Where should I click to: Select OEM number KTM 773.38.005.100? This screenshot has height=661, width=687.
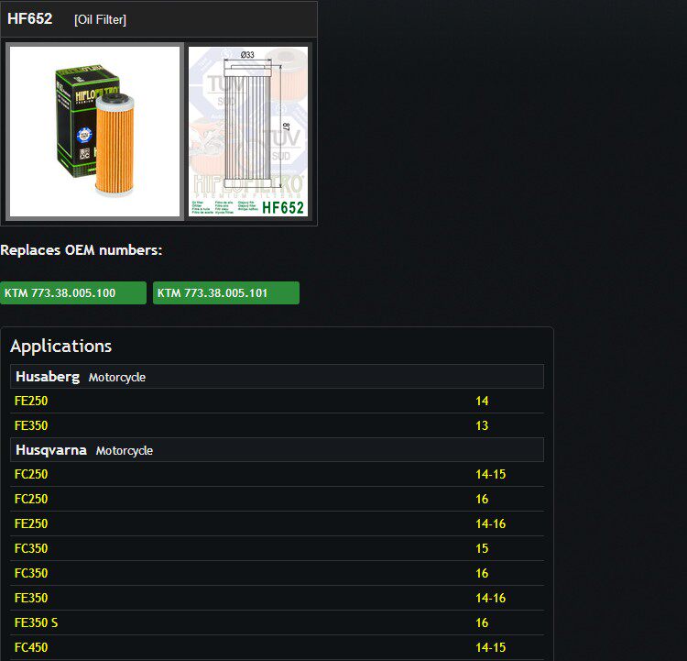click(x=73, y=293)
